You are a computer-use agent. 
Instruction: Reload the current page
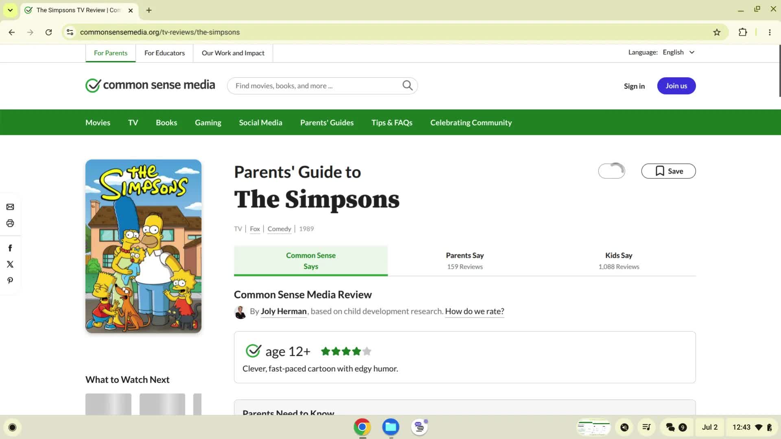coord(48,32)
